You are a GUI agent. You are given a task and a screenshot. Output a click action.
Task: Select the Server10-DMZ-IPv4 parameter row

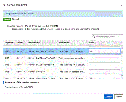point(62,72)
